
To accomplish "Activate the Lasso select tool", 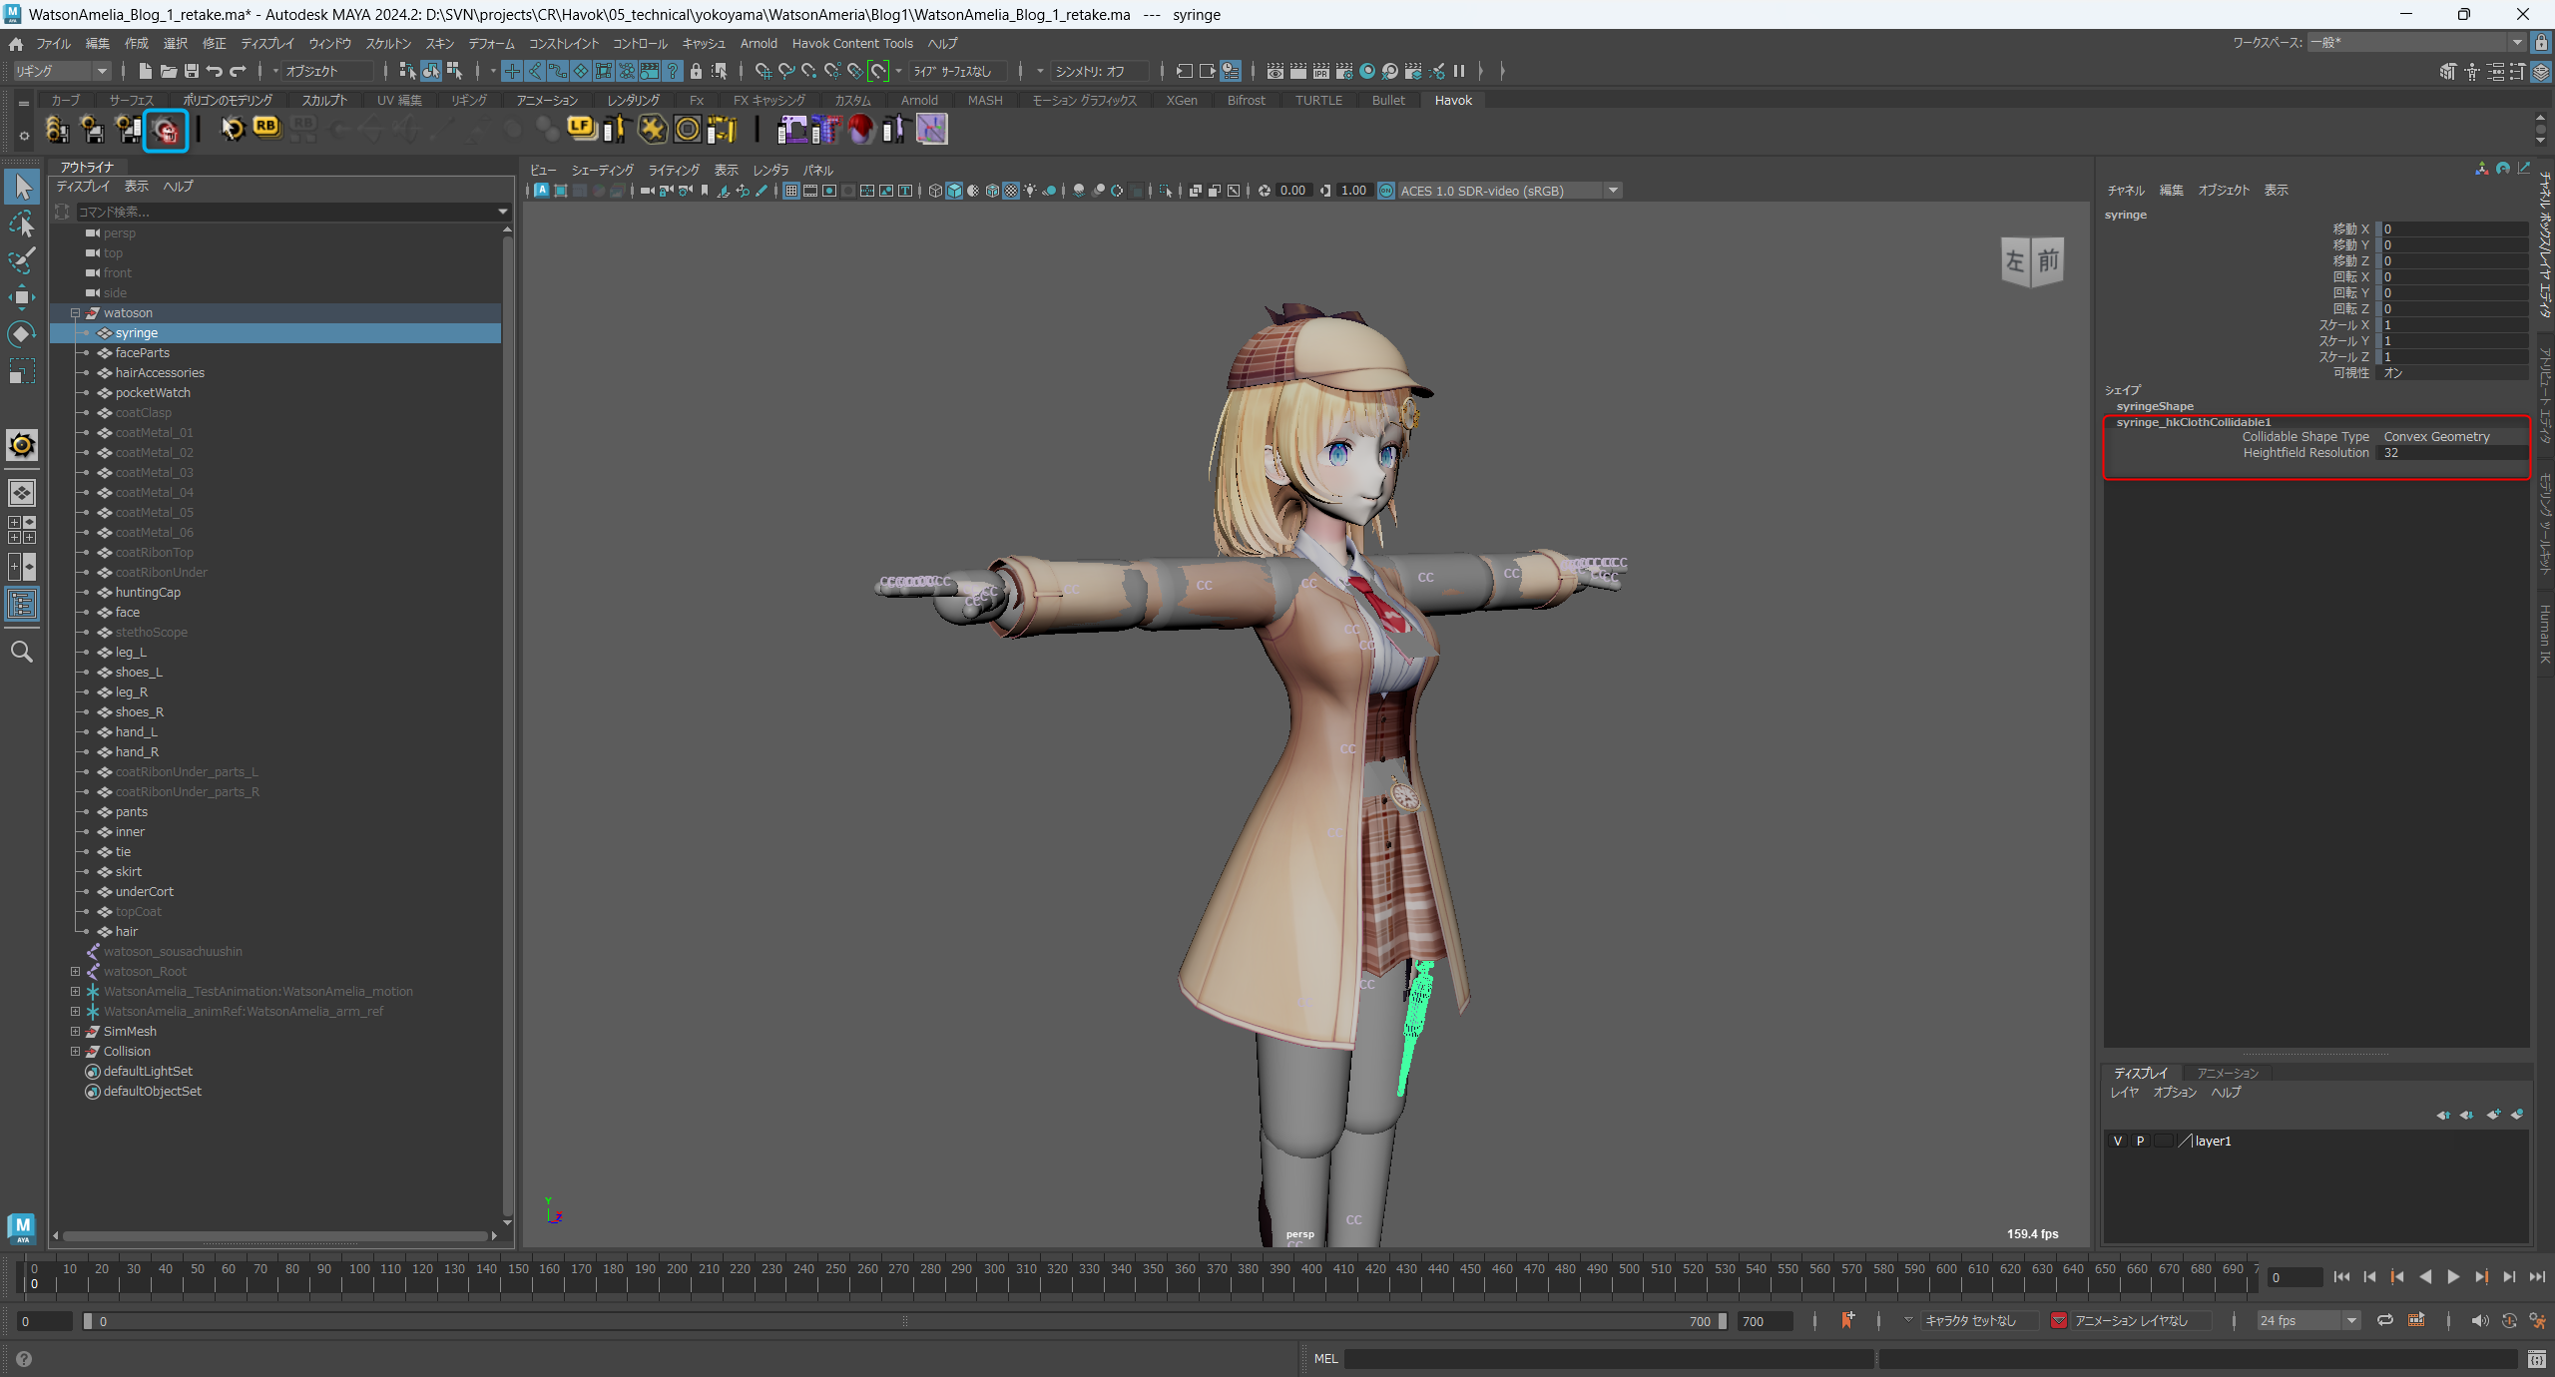I will pyautogui.click(x=22, y=224).
